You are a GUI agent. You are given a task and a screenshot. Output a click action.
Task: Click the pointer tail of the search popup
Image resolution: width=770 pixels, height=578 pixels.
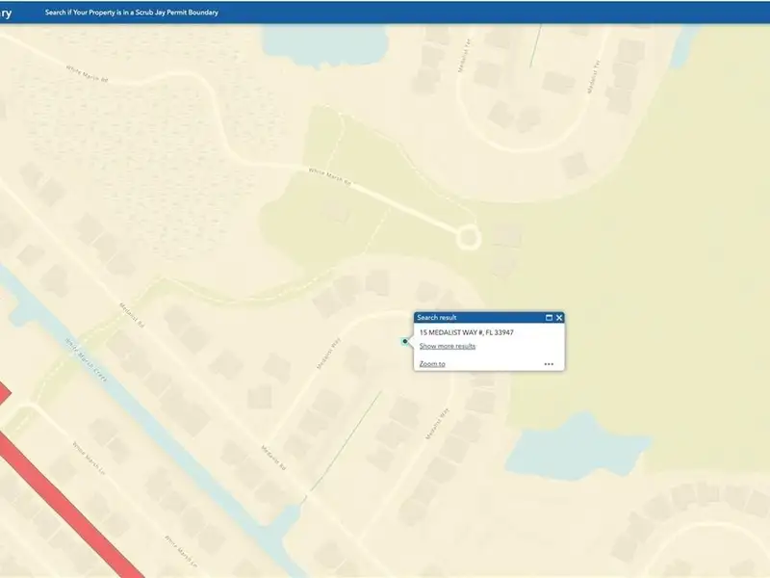(x=411, y=340)
